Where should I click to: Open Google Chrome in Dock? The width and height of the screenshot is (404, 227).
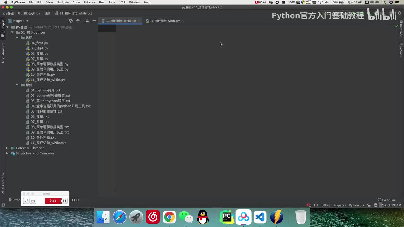tap(169, 217)
